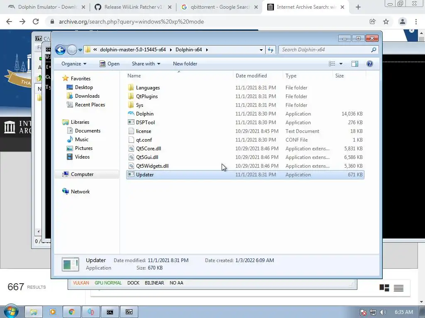Reload the archive.org page

[36, 22]
